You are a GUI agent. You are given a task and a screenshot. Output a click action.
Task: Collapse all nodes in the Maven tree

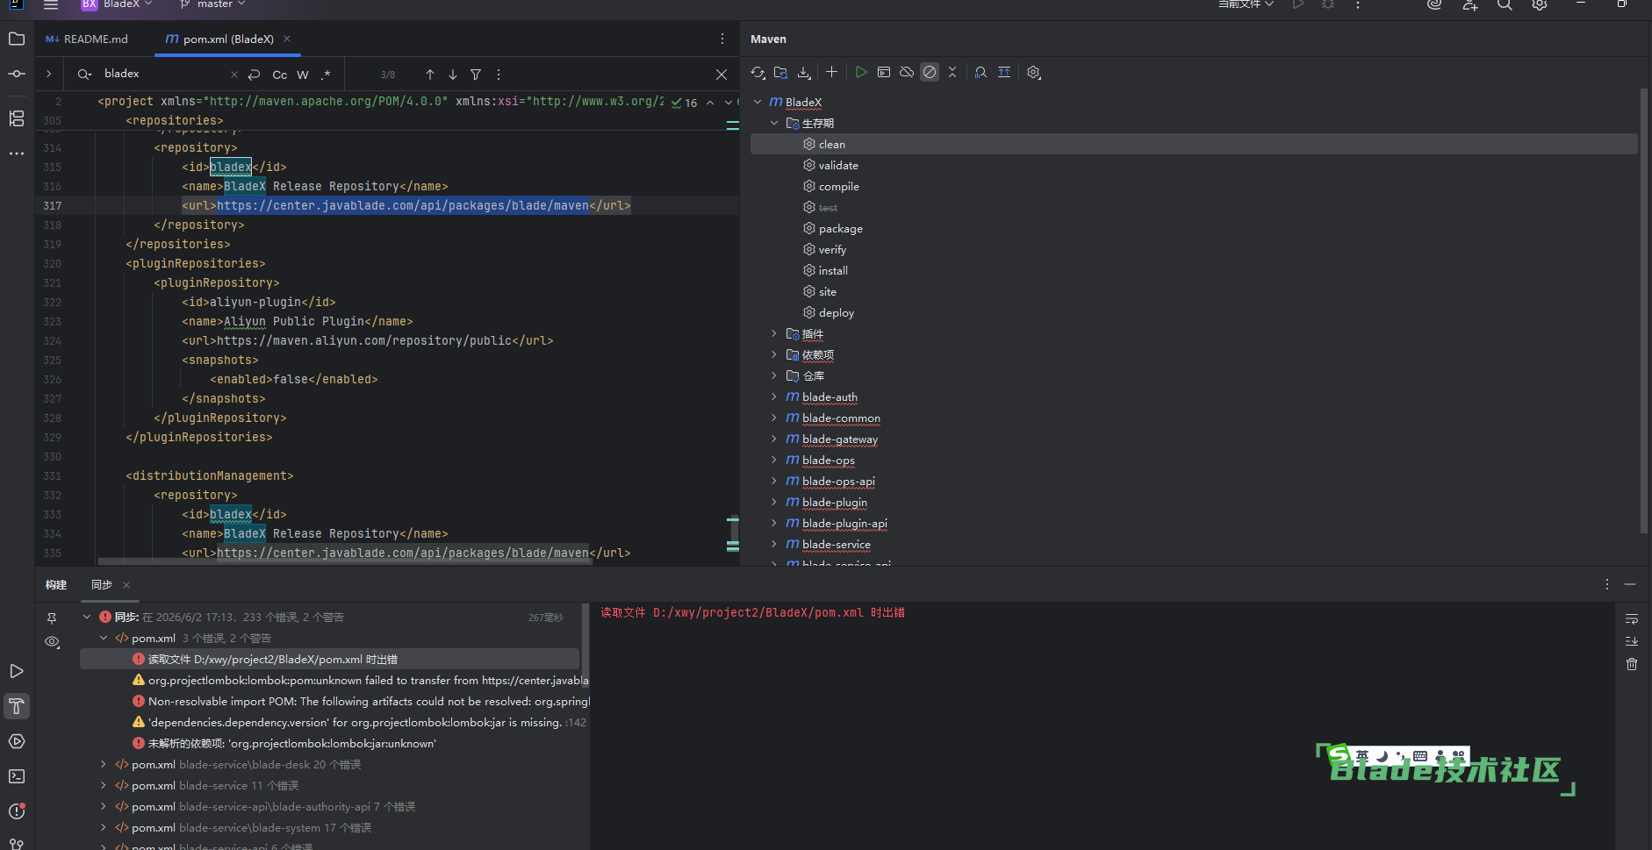coord(952,73)
